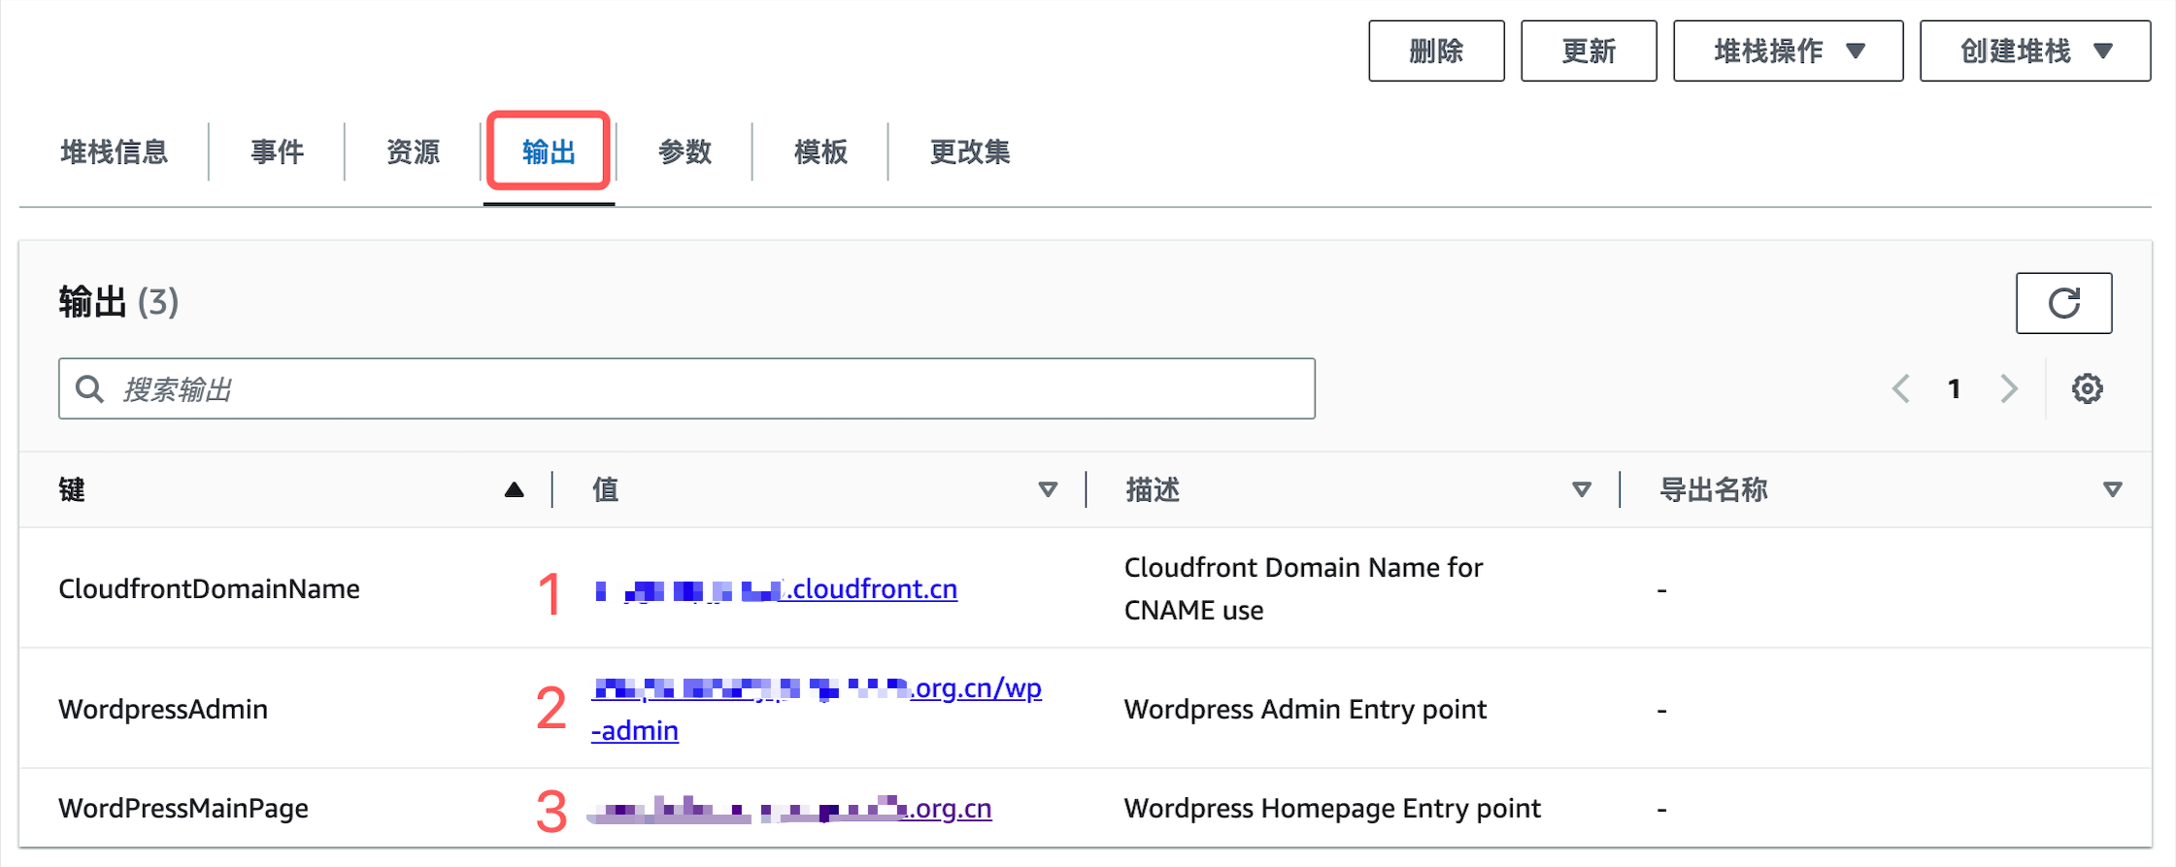Switch to 参数 tab
Screen dimensions: 2176x867
point(685,152)
